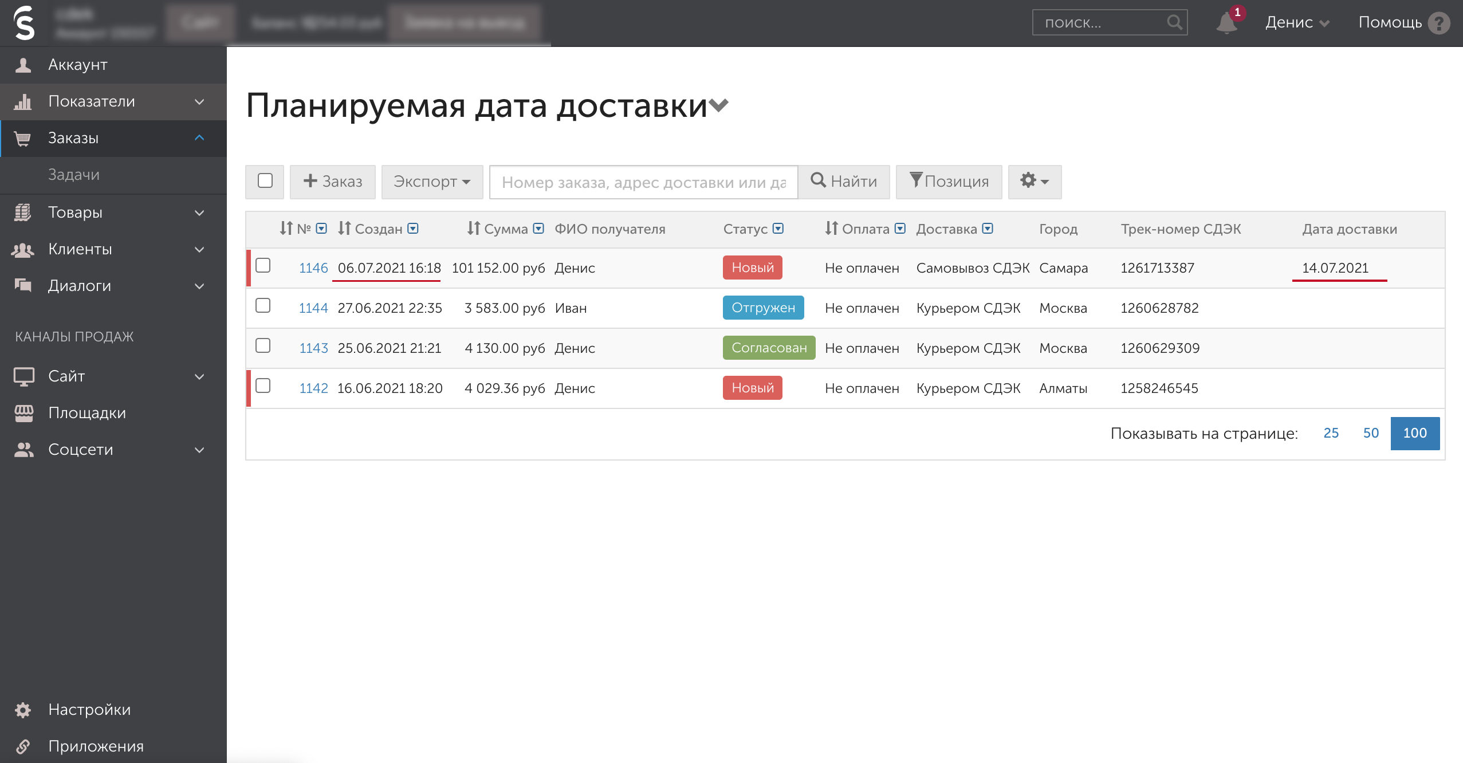The image size is (1463, 763).
Task: Open the Аккаунт section icon in sidebar
Action: (23, 65)
